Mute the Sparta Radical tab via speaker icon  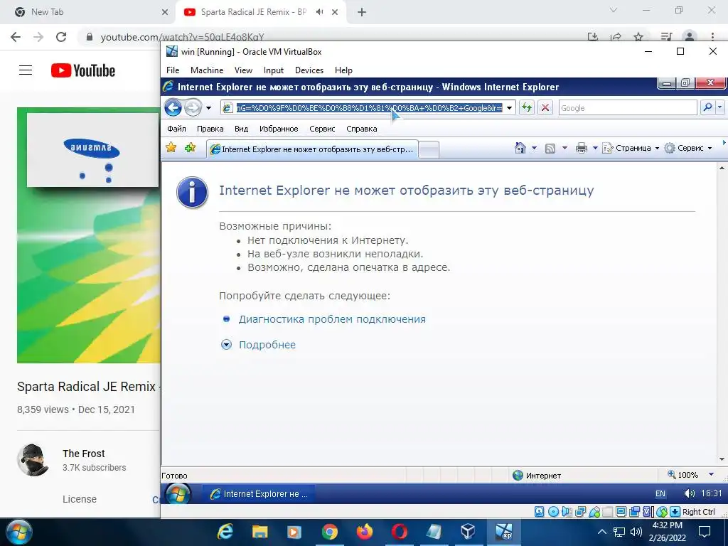click(x=319, y=12)
